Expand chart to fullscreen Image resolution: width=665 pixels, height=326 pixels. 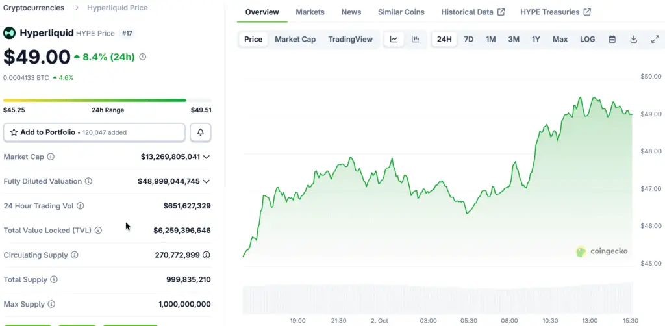pos(655,39)
